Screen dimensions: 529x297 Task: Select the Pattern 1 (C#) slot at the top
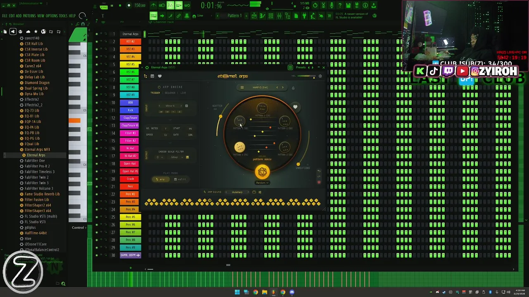click(262, 108)
